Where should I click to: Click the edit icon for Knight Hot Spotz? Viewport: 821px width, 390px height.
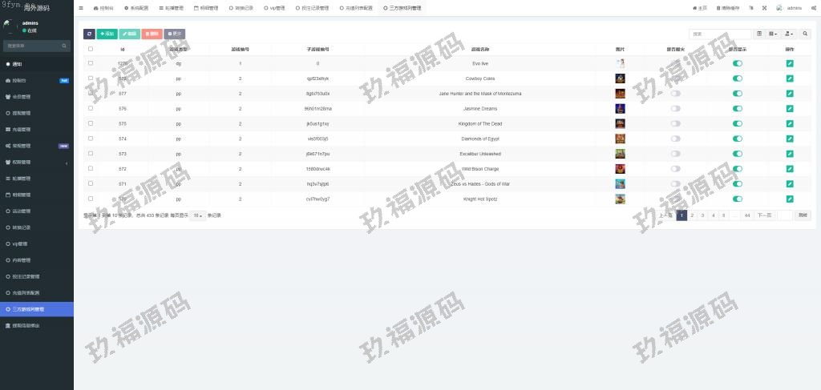(789, 199)
